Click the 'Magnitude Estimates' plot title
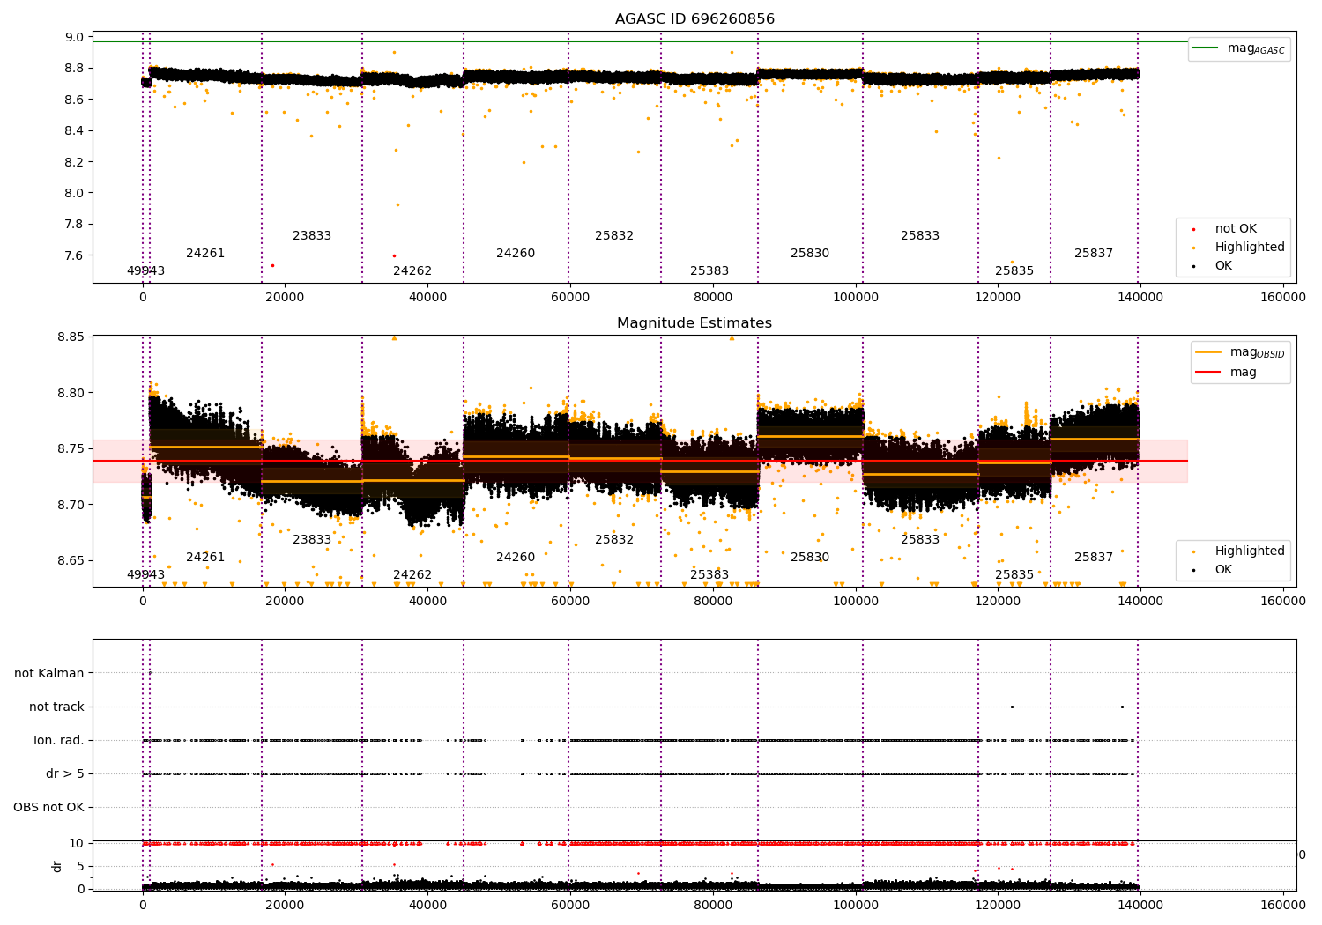This screenshot has width=1322, height=925. [x=694, y=323]
